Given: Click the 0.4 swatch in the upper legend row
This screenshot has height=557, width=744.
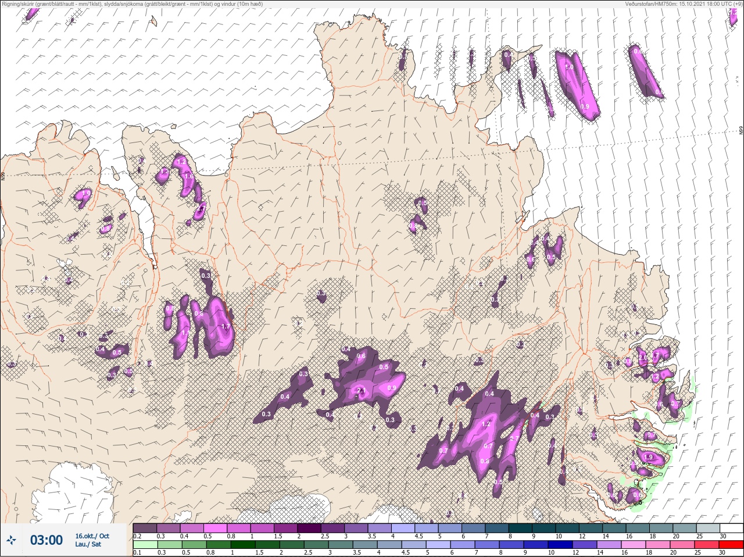Looking at the screenshot, I should point(192,528).
